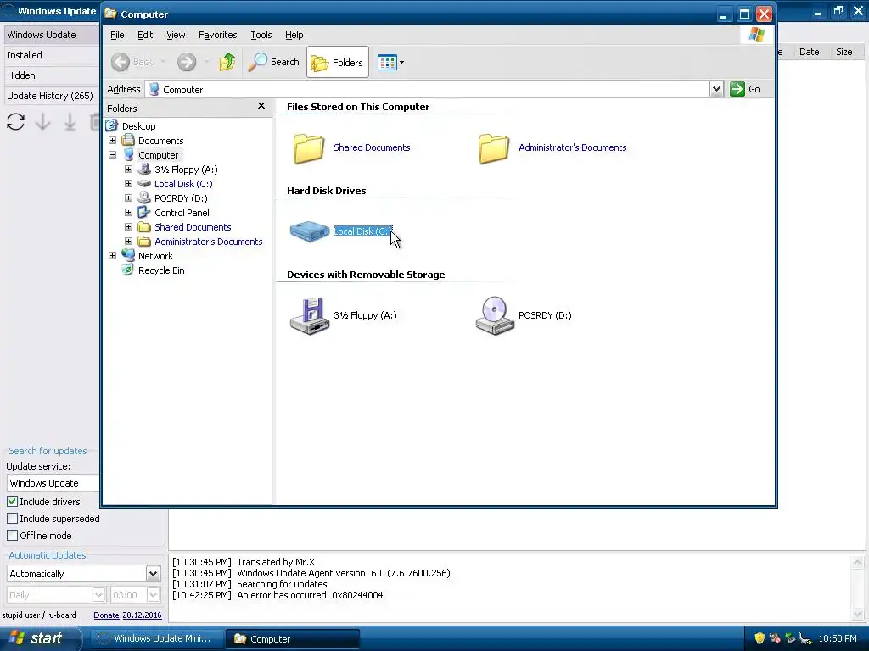
Task: Switch to Windows Update Mini taskbar item
Action: pos(155,638)
